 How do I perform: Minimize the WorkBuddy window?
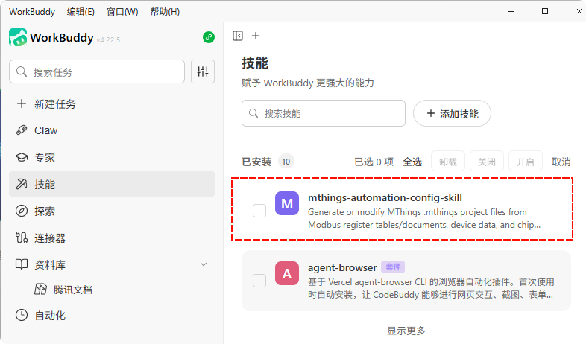coord(511,12)
